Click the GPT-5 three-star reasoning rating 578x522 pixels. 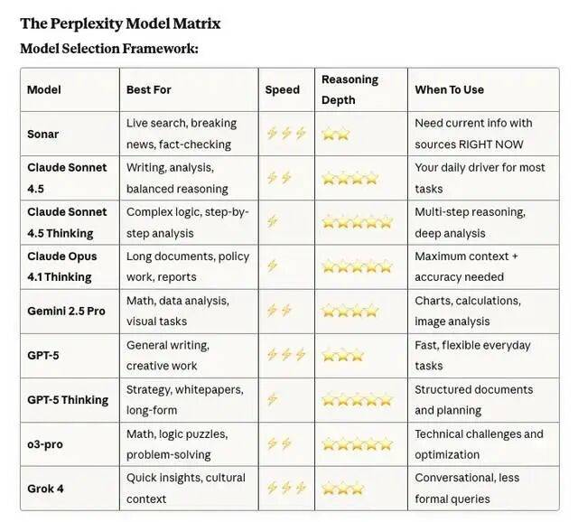point(343,356)
